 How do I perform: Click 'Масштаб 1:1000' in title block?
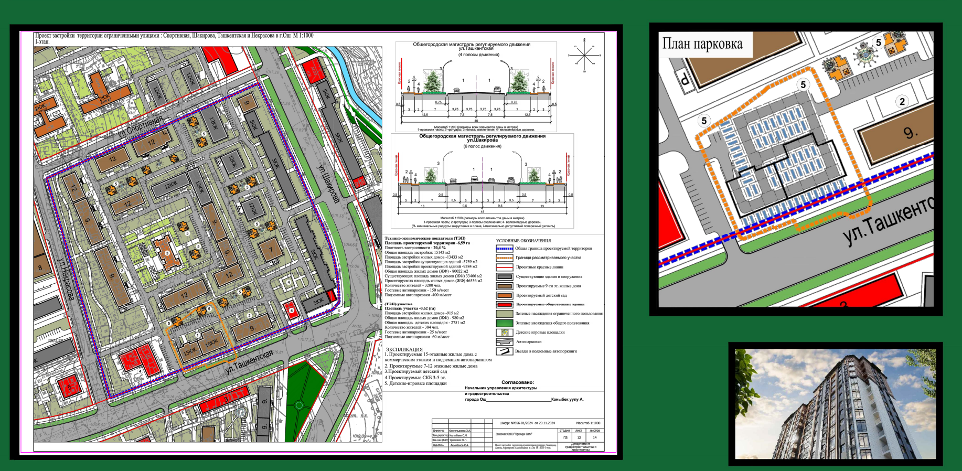(x=588, y=423)
